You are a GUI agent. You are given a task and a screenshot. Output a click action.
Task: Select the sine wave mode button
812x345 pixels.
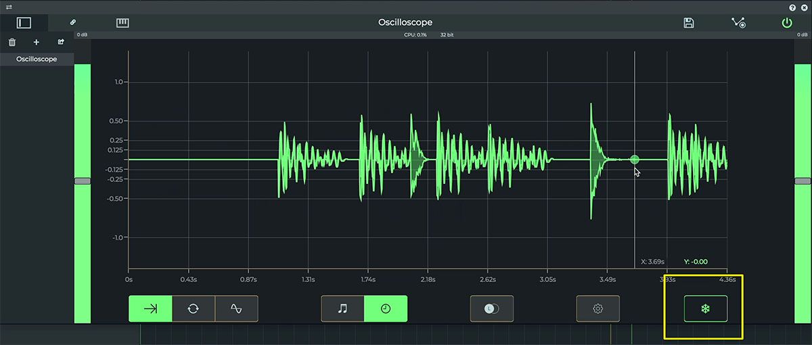236,308
